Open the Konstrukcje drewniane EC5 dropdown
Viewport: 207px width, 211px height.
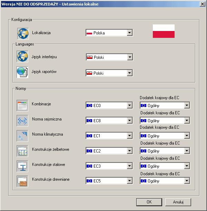tap(109, 181)
